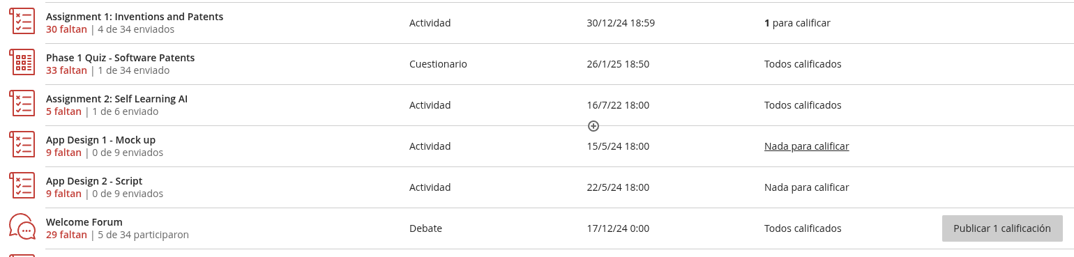
Task: Click the App Design 1 Mock up icon
Action: pos(22,144)
